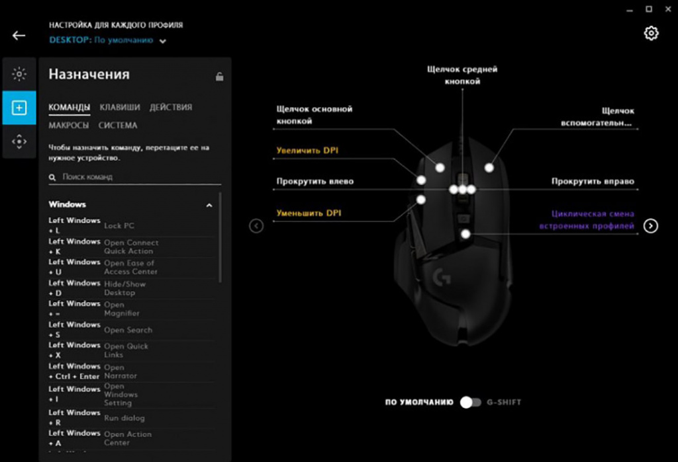Open the sensitivity DPI crosshair sidebar icon

pos(19,141)
